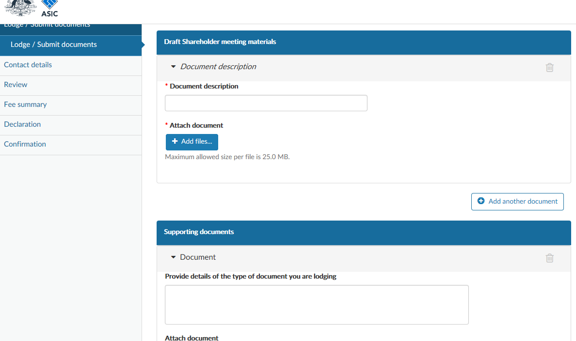Collapse the Supporting documents Document section arrow
This screenshot has height=341, width=576.
[x=174, y=257]
